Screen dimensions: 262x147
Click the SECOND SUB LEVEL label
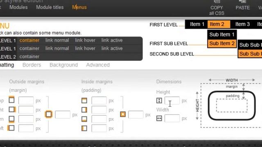(x=172, y=54)
